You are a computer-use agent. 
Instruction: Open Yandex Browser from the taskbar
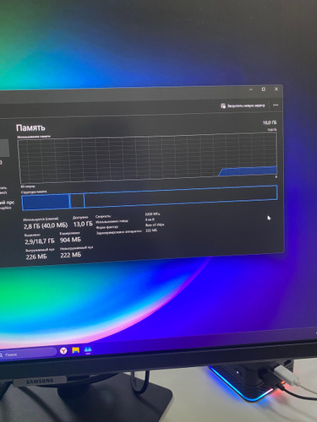63,350
